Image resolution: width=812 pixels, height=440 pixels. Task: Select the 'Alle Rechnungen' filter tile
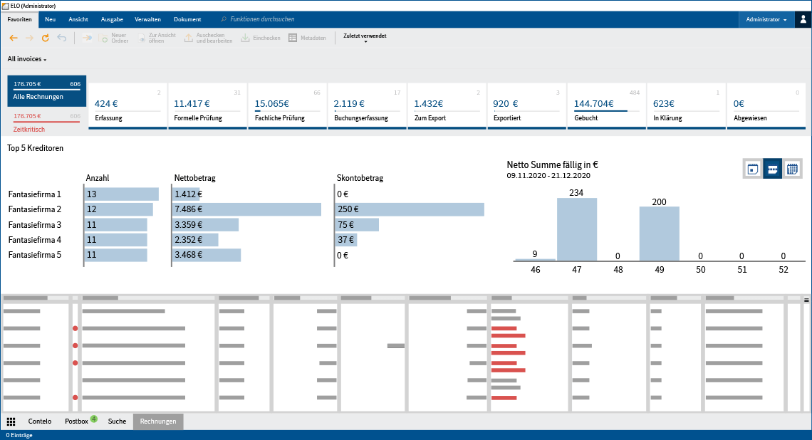[x=46, y=90]
